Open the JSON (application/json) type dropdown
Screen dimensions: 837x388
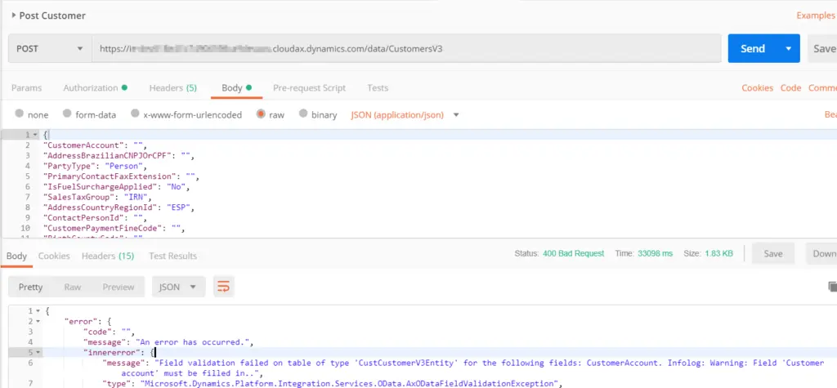tap(405, 114)
